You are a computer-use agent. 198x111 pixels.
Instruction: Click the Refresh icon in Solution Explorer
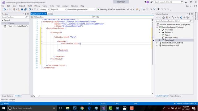181,18
